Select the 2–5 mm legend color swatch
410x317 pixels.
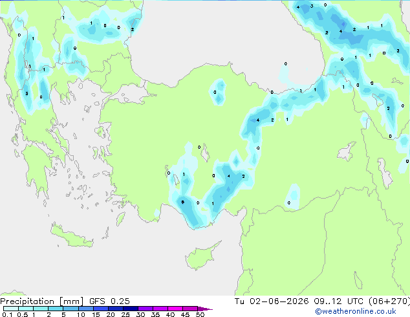point(56,309)
